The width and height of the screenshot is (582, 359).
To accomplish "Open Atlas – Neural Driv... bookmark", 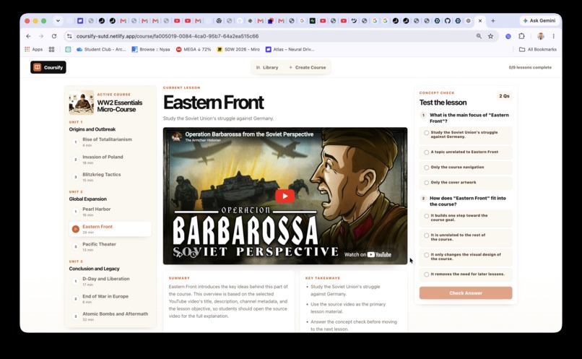I will pos(290,49).
